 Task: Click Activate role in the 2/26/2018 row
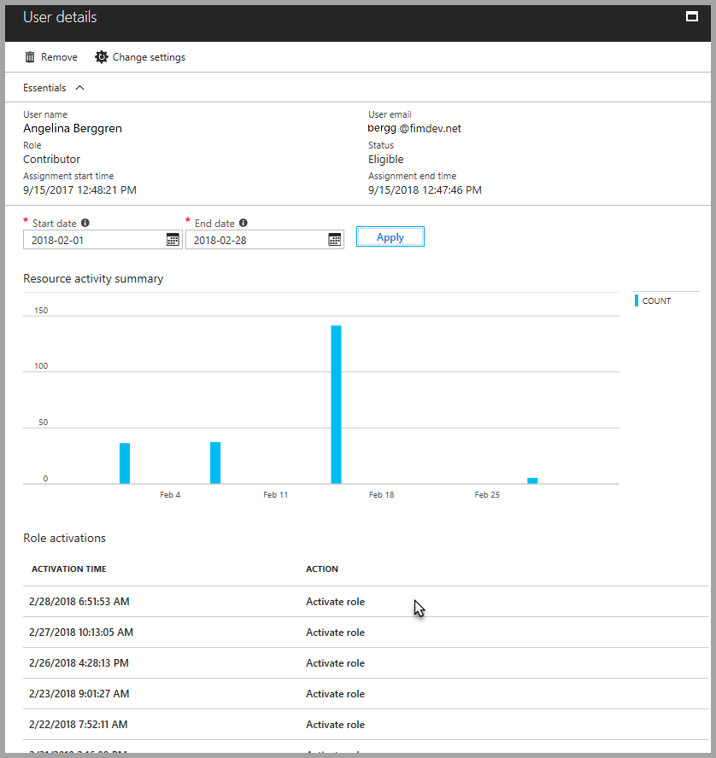[335, 662]
